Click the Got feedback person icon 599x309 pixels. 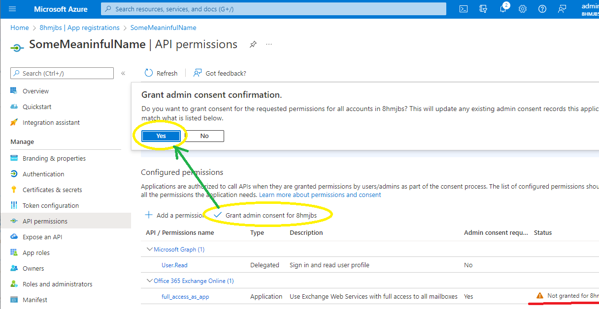tap(198, 73)
